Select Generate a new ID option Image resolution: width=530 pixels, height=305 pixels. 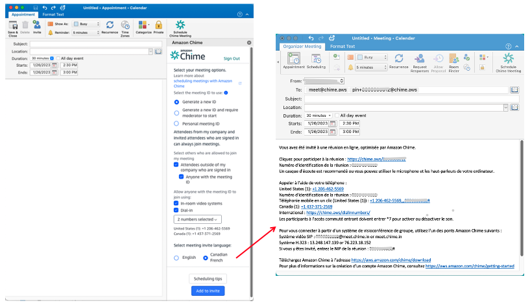click(176, 102)
